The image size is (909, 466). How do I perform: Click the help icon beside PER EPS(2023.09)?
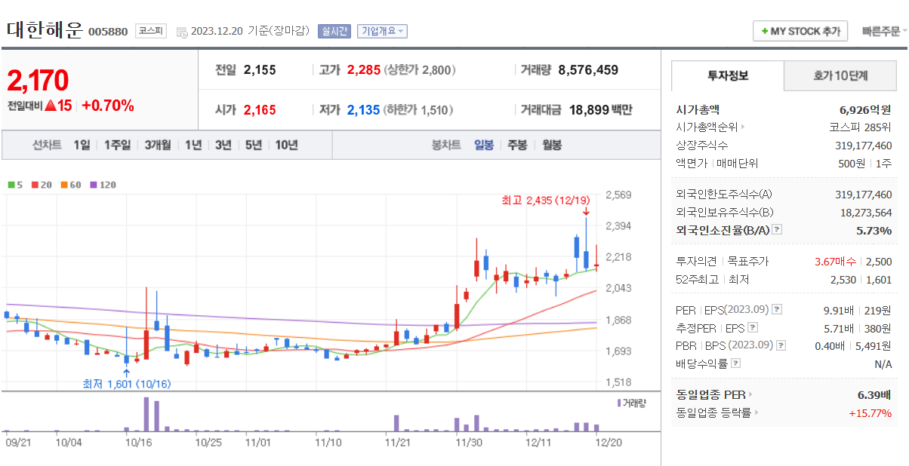pos(777,310)
